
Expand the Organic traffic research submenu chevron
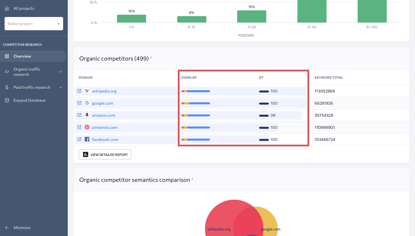pos(61,72)
